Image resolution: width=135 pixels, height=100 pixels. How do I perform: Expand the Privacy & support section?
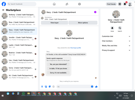[x=116, y=50]
